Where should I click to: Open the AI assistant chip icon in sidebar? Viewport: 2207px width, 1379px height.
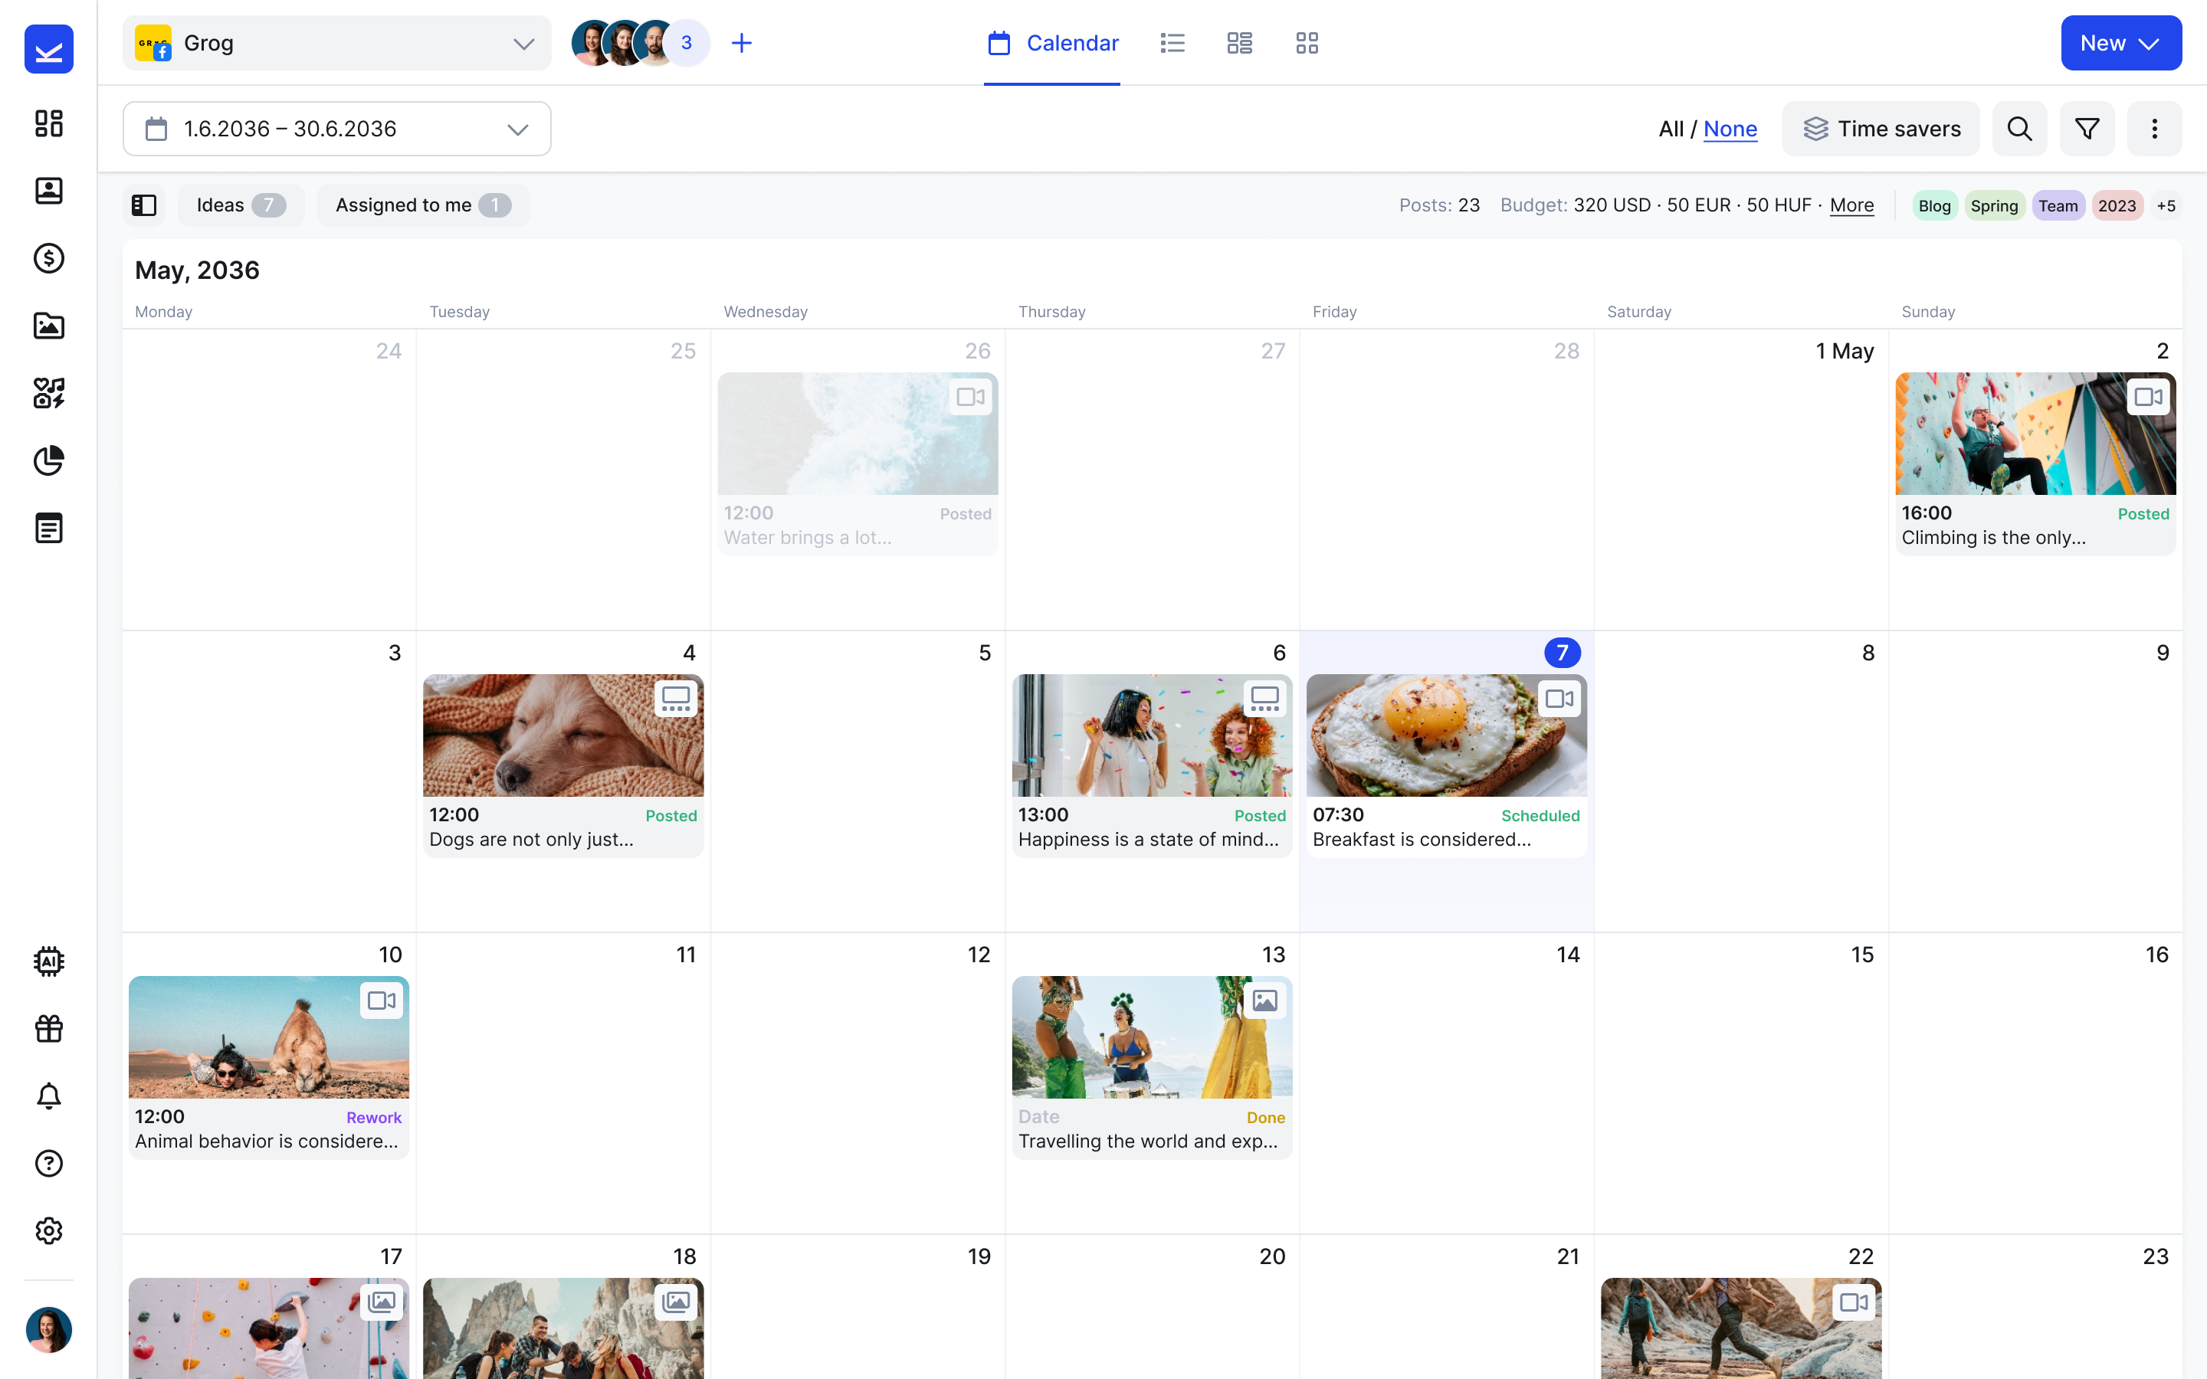click(48, 961)
